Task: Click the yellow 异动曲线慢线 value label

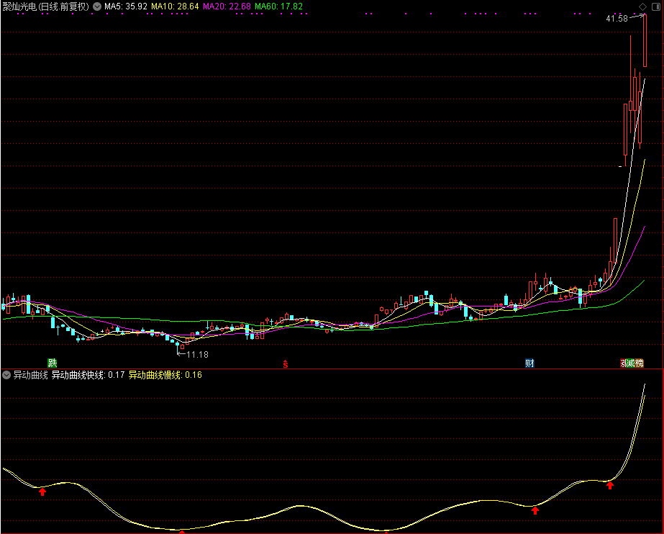Action: click(x=165, y=375)
